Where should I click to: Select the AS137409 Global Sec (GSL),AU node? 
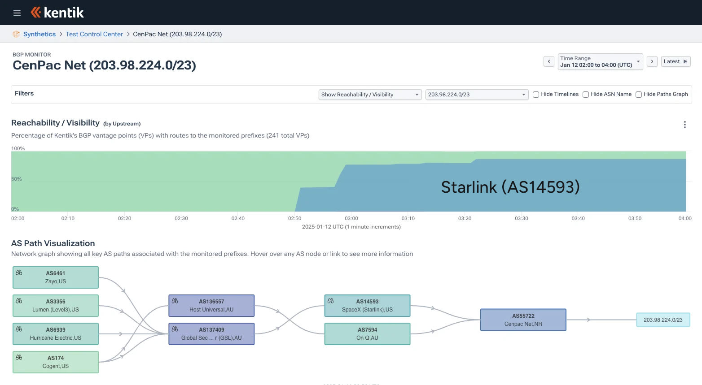[211, 334]
